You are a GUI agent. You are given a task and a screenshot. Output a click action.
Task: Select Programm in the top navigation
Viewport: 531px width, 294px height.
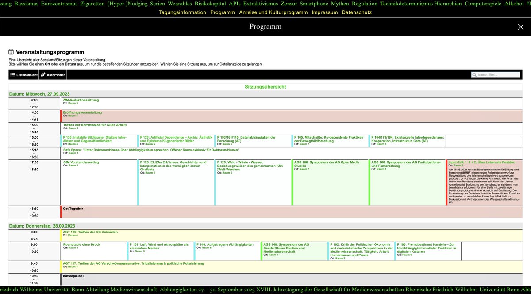[x=223, y=12]
